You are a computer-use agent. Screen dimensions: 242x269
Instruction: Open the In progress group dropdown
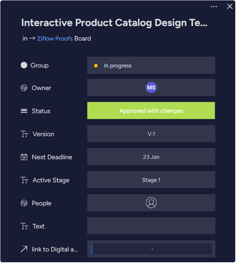[151, 65]
